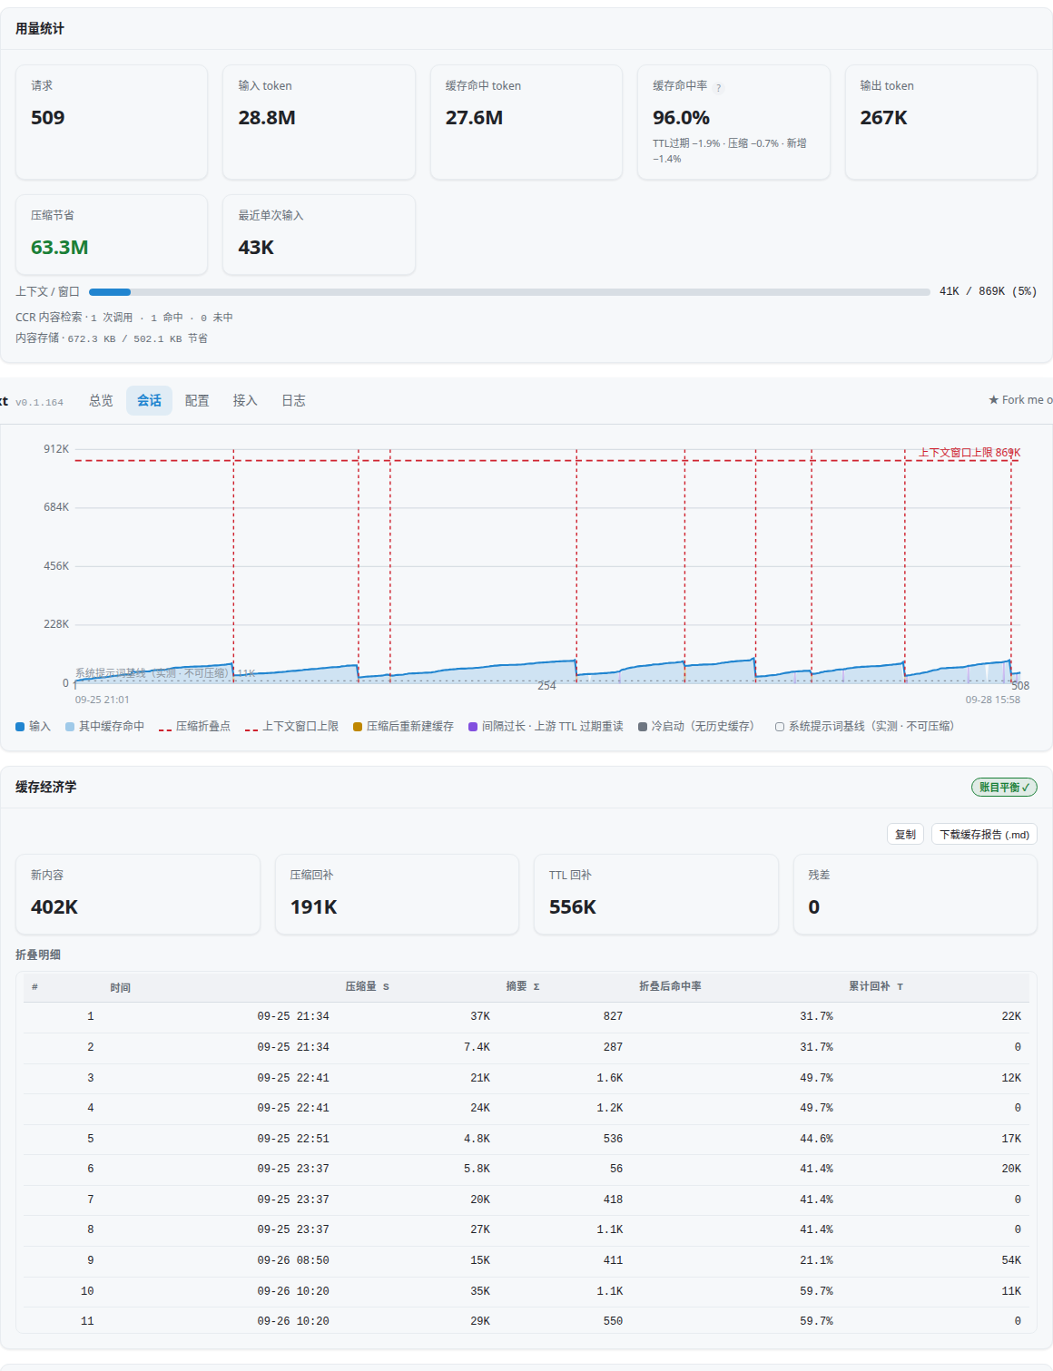The height and width of the screenshot is (1371, 1053).
Task: Open the 接入 tab
Action: [x=245, y=400]
